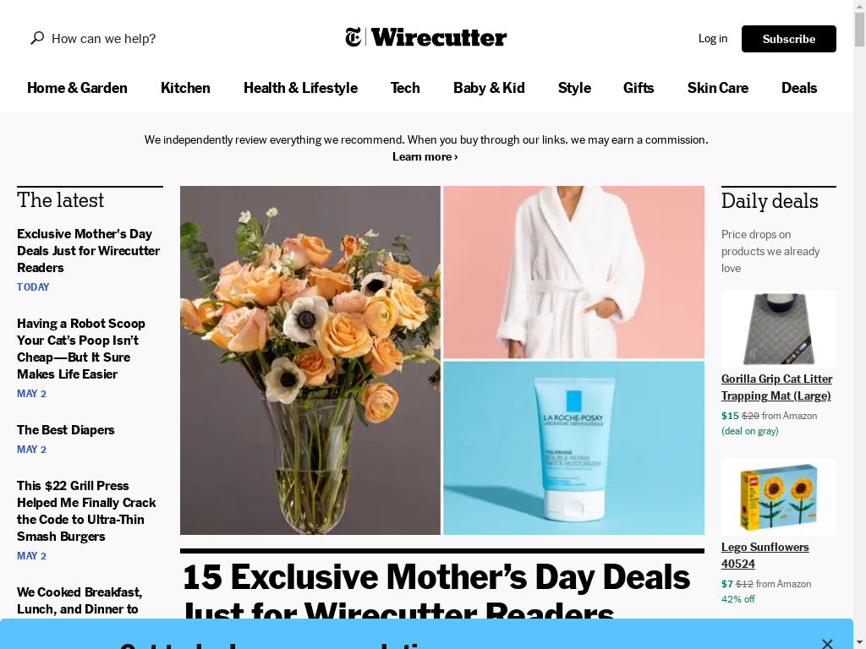The height and width of the screenshot is (649, 866).
Task: Click the New York Times T logo
Action: [354, 37]
